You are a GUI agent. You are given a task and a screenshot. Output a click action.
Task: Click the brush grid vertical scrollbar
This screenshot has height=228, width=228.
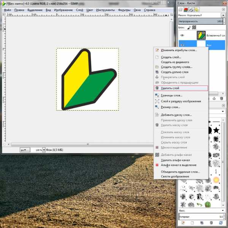coord(223,162)
